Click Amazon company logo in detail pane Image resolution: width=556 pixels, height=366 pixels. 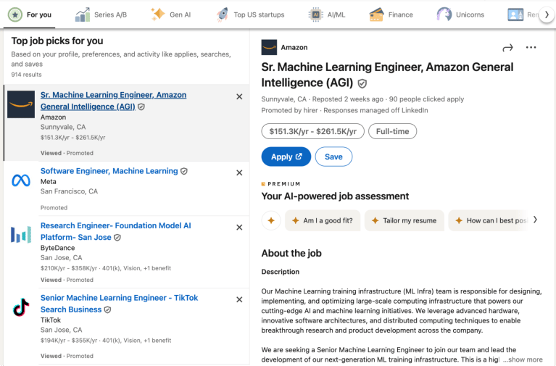(269, 48)
